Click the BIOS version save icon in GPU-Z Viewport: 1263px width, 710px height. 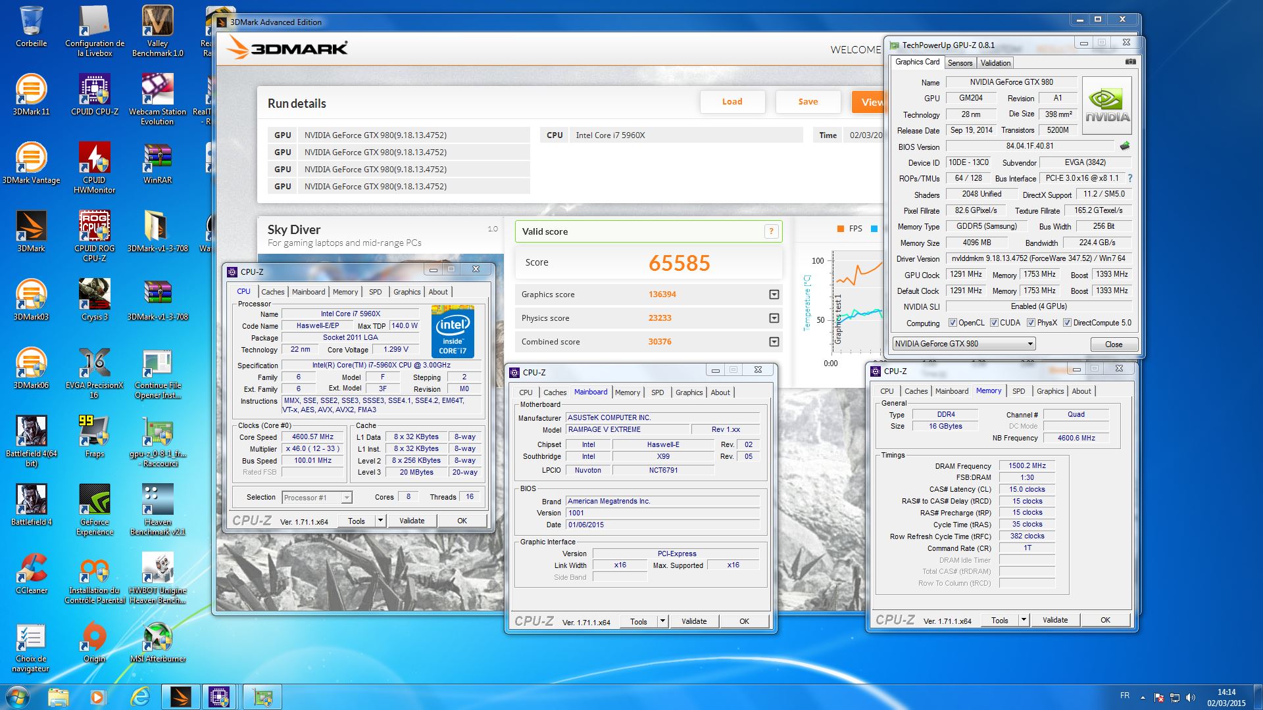click(1124, 146)
